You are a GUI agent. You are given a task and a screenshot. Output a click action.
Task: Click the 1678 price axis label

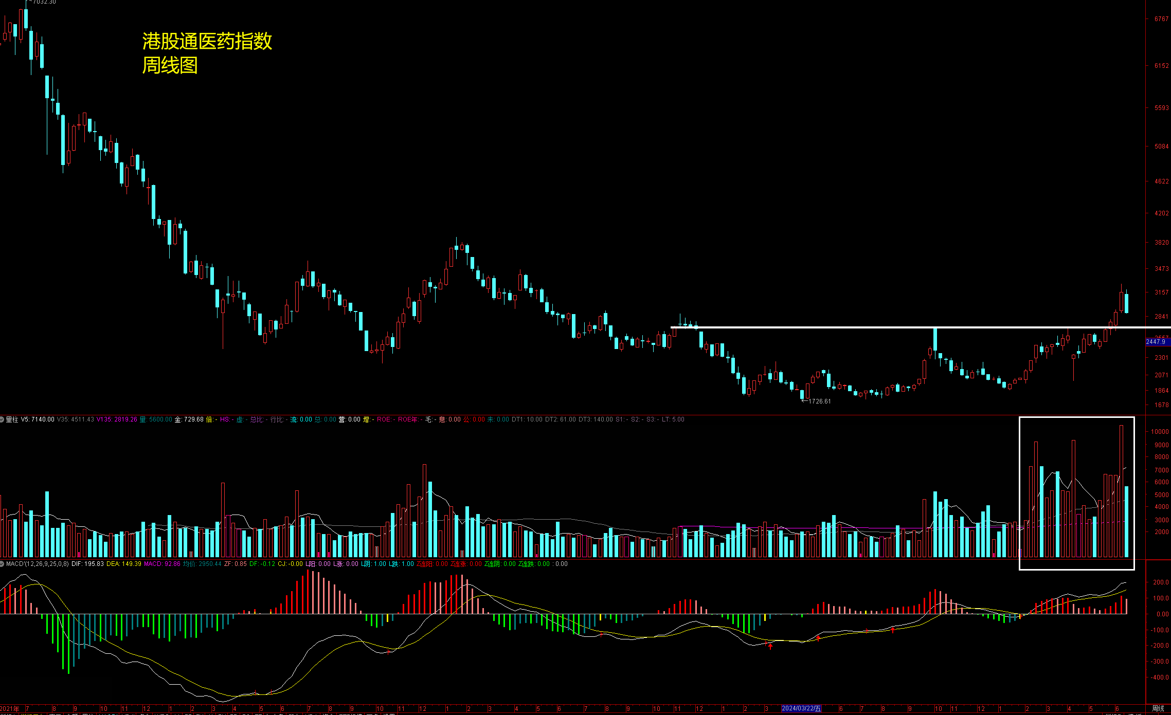point(1161,405)
